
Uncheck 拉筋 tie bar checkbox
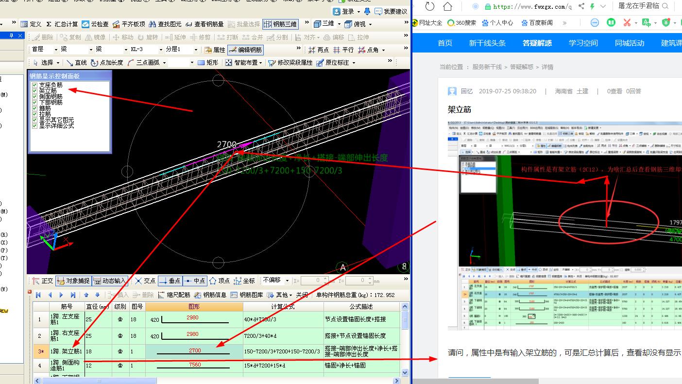click(34, 114)
